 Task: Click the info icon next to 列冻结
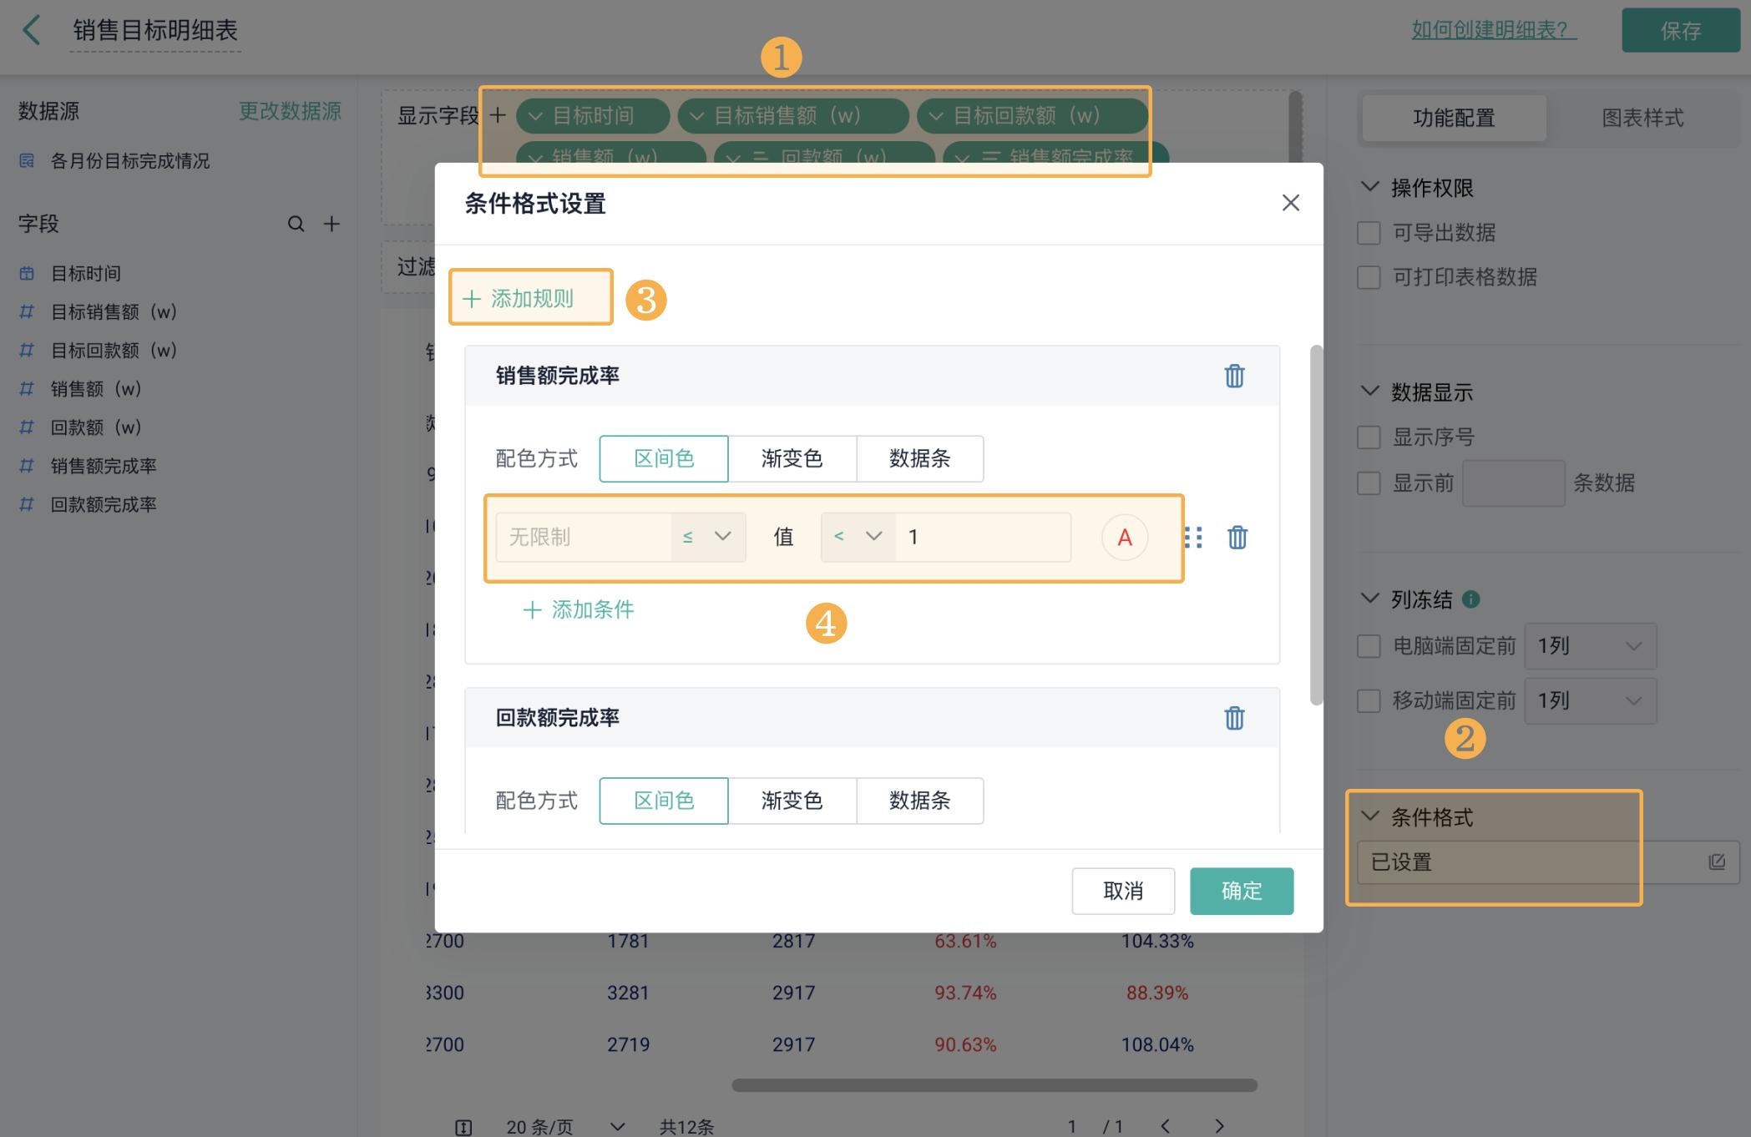coord(1470,599)
